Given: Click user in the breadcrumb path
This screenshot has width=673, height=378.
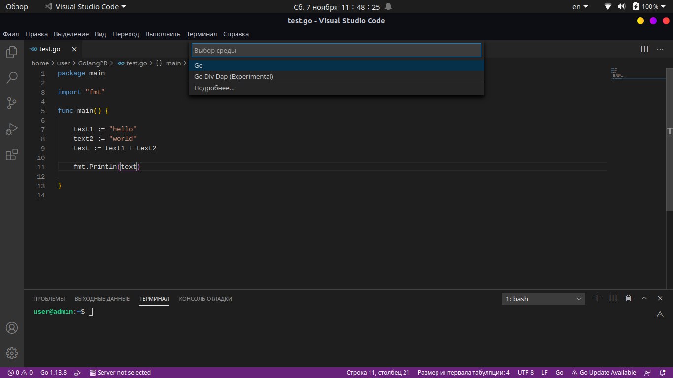Looking at the screenshot, I should coord(64,63).
